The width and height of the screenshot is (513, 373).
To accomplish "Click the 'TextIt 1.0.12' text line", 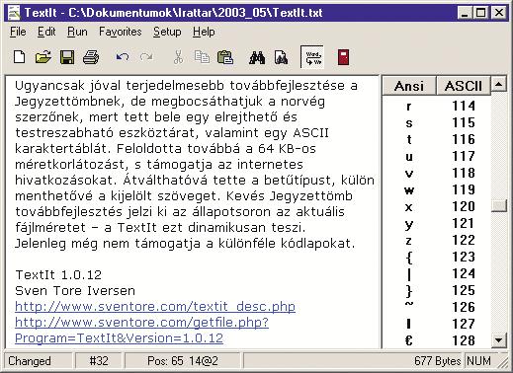I will coord(58,274).
